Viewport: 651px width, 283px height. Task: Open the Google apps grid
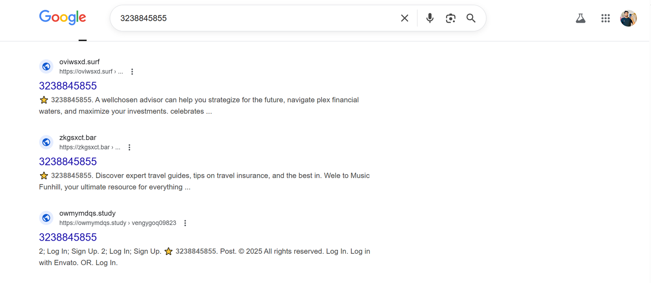click(x=605, y=18)
